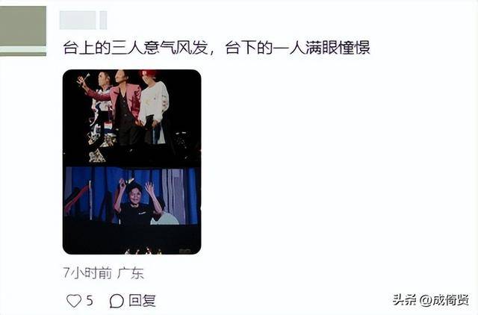Click the small blurred badge beside the username
This screenshot has width=478, height=315.
tap(103, 20)
